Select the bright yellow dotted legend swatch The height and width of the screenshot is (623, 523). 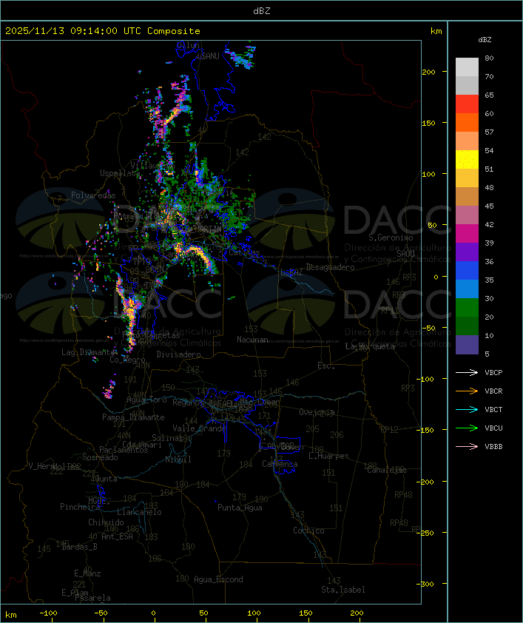pyautogui.click(x=467, y=160)
